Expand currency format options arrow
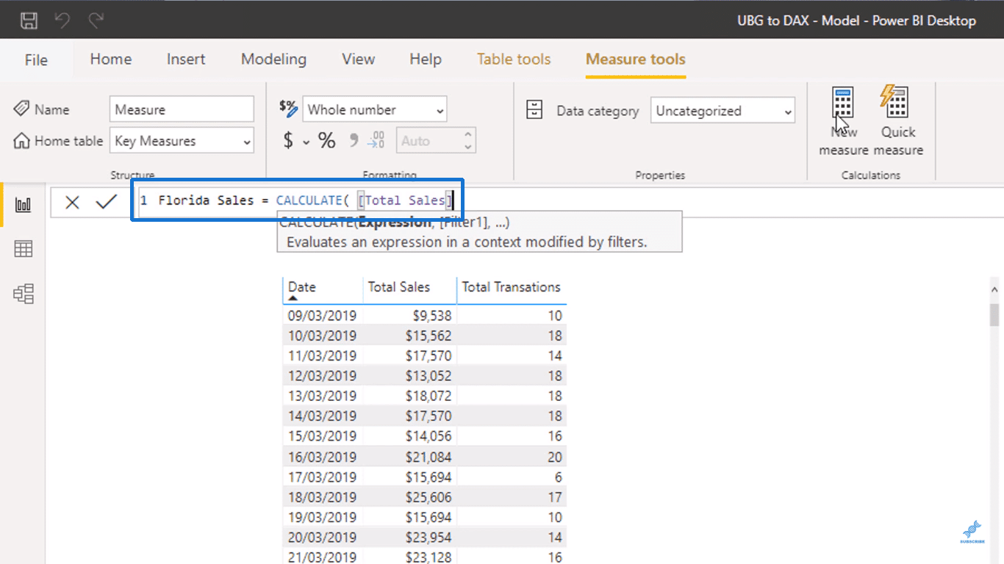Screen dimensions: 1004x564 click(306, 142)
